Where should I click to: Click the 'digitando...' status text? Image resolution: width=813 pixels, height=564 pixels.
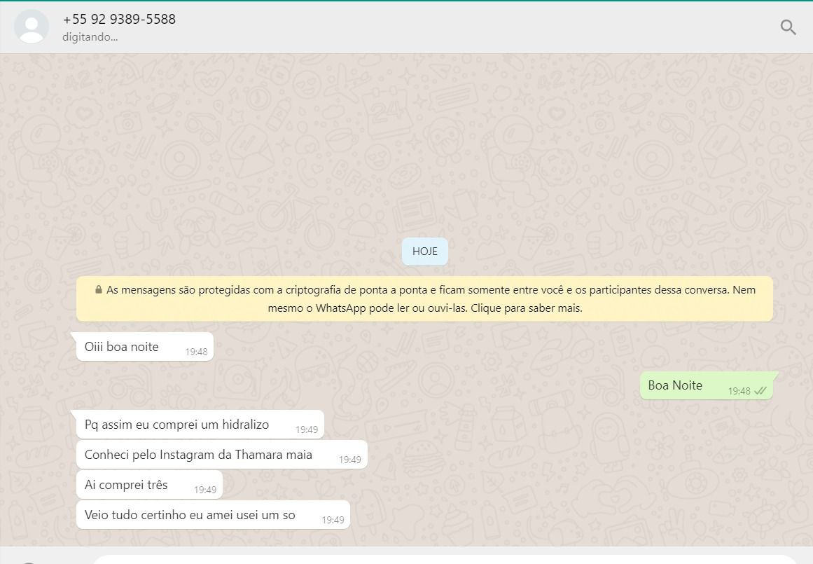pos(90,37)
